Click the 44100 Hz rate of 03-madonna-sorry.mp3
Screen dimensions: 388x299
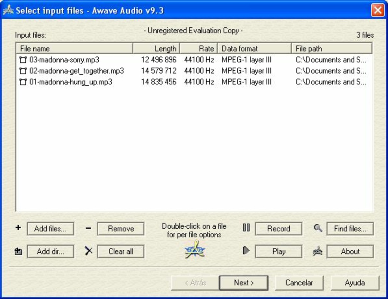[199, 60]
